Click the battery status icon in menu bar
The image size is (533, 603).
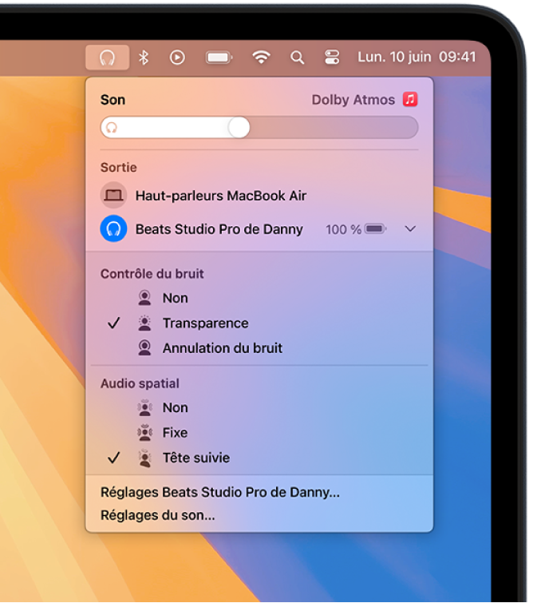219,58
